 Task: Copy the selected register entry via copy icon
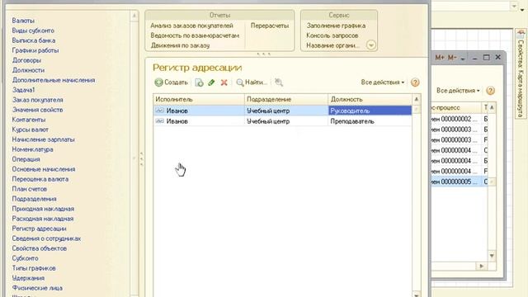(199, 82)
